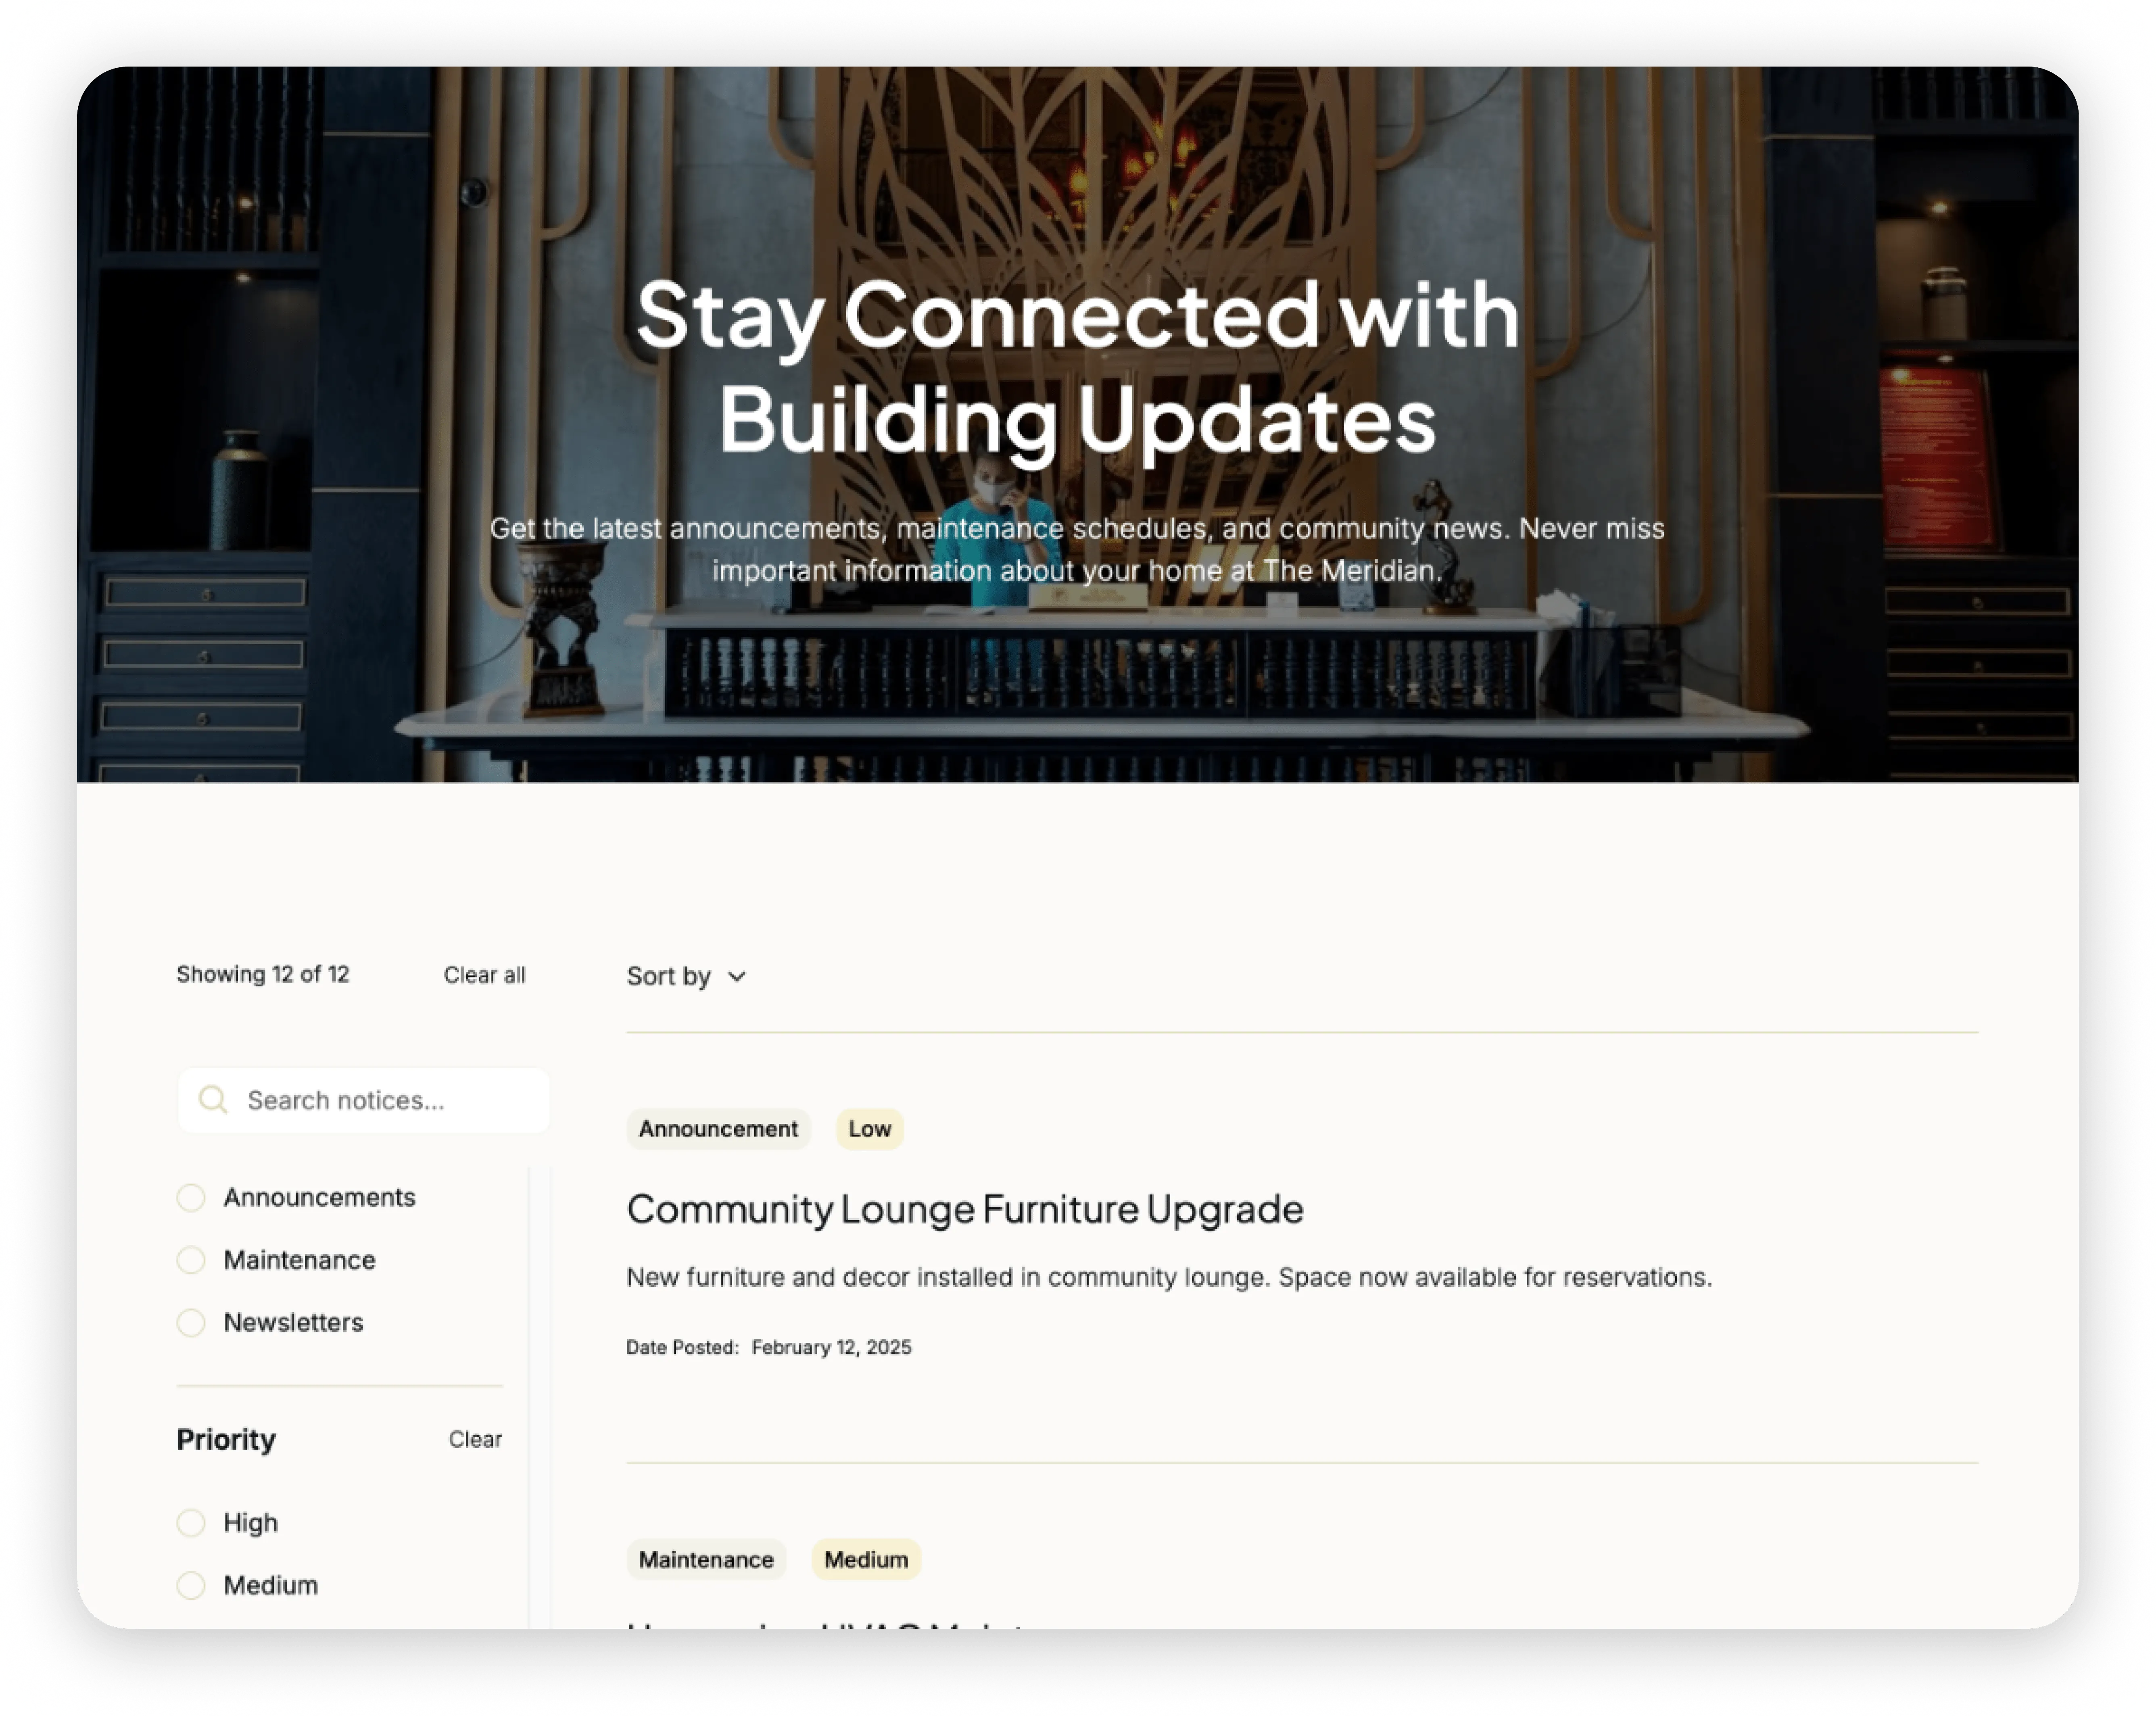Select the Newsletters filter radio
This screenshot has height=1716, width=2156.
(191, 1323)
